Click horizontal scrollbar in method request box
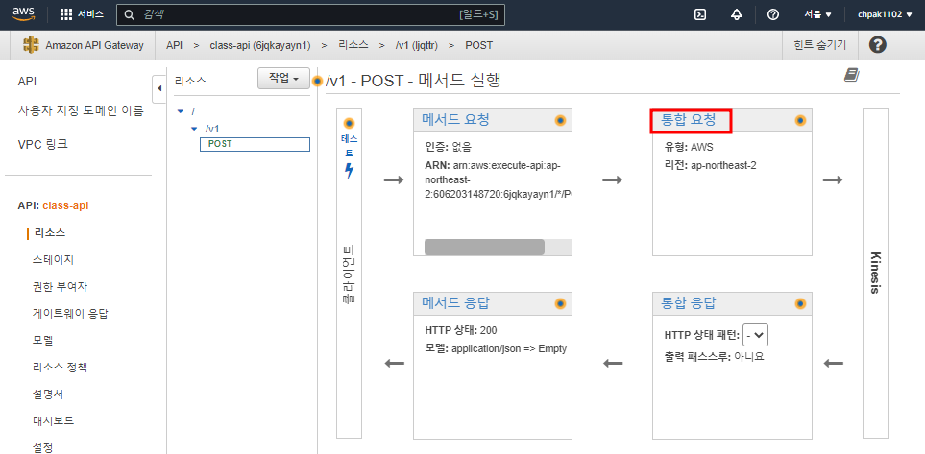 tap(484, 247)
